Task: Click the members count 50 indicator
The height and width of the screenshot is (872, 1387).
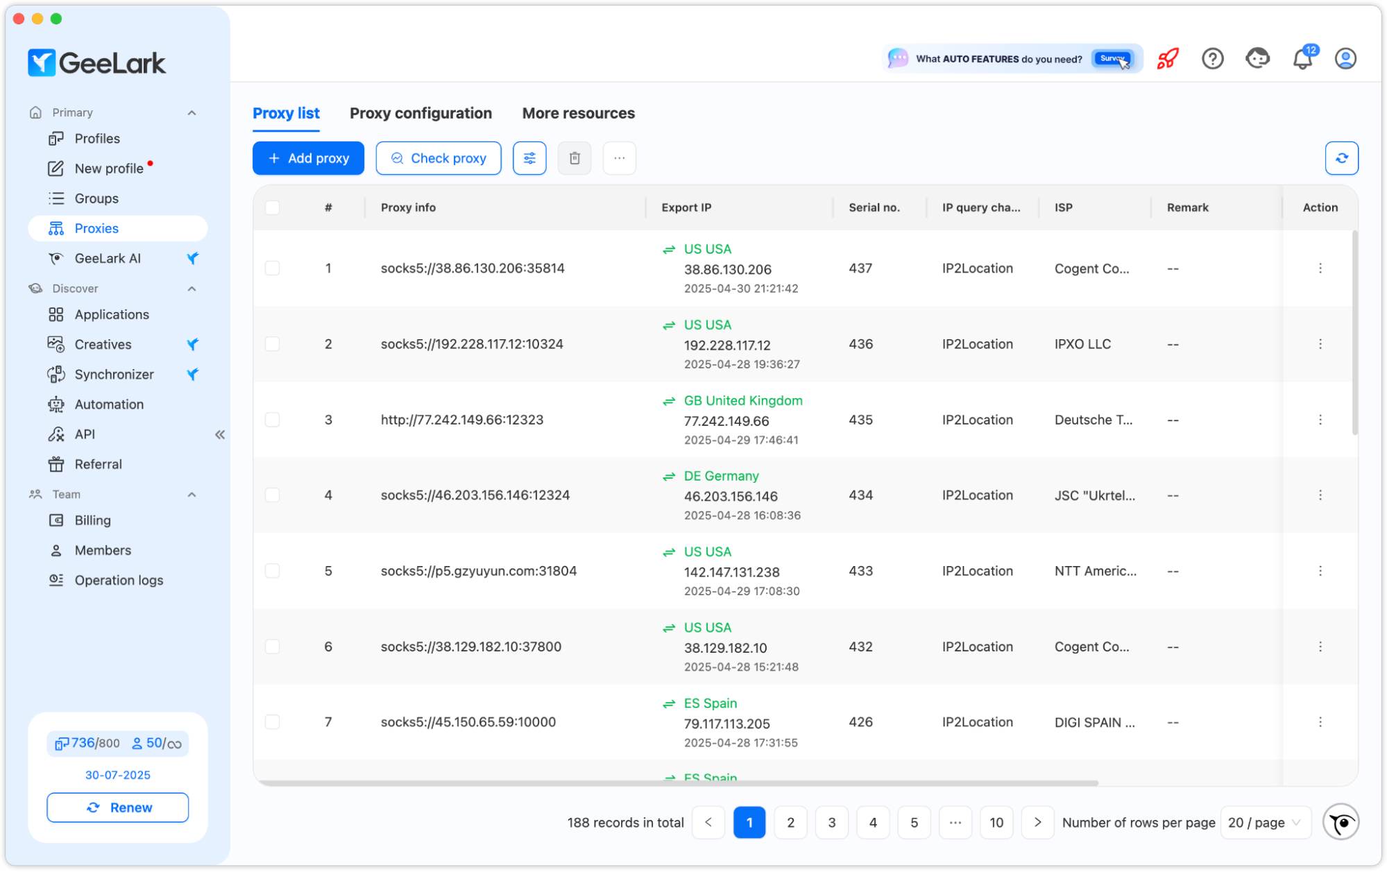Action: click(156, 744)
